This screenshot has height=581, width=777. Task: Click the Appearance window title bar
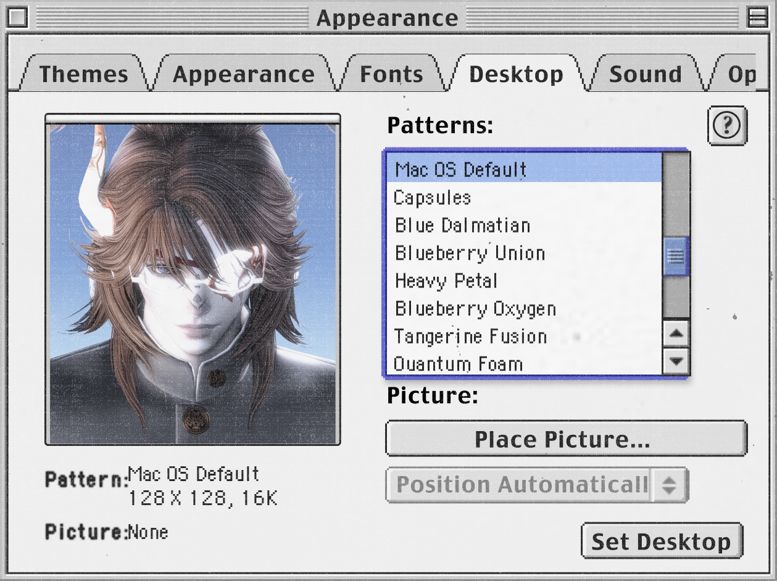point(388,17)
